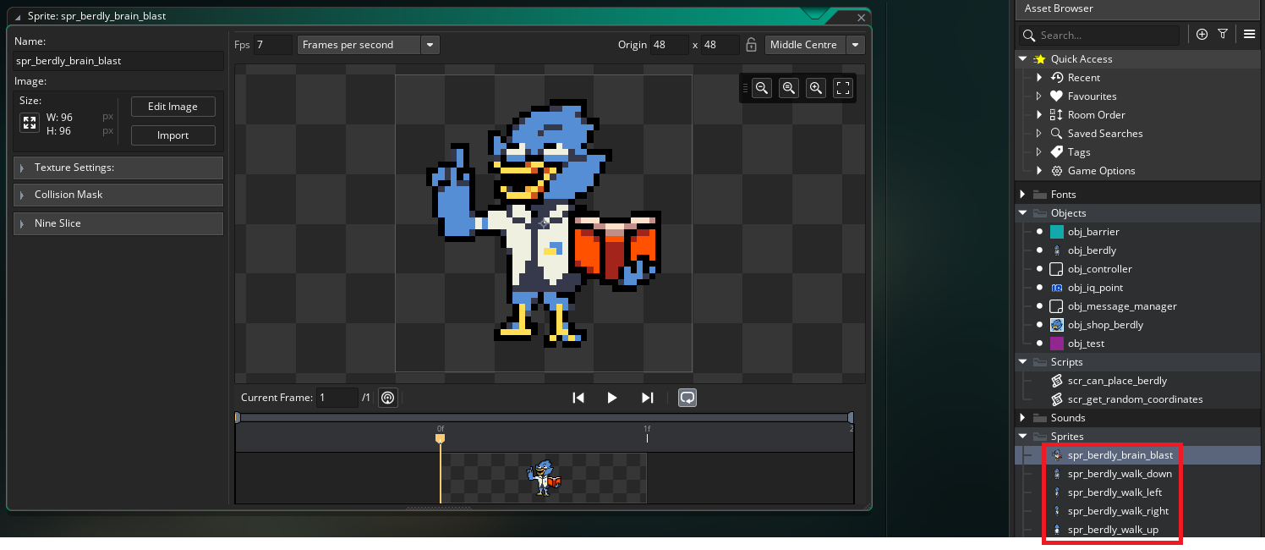Click the Game Options gear icon
This screenshot has width=1265, height=550.
[1057, 171]
